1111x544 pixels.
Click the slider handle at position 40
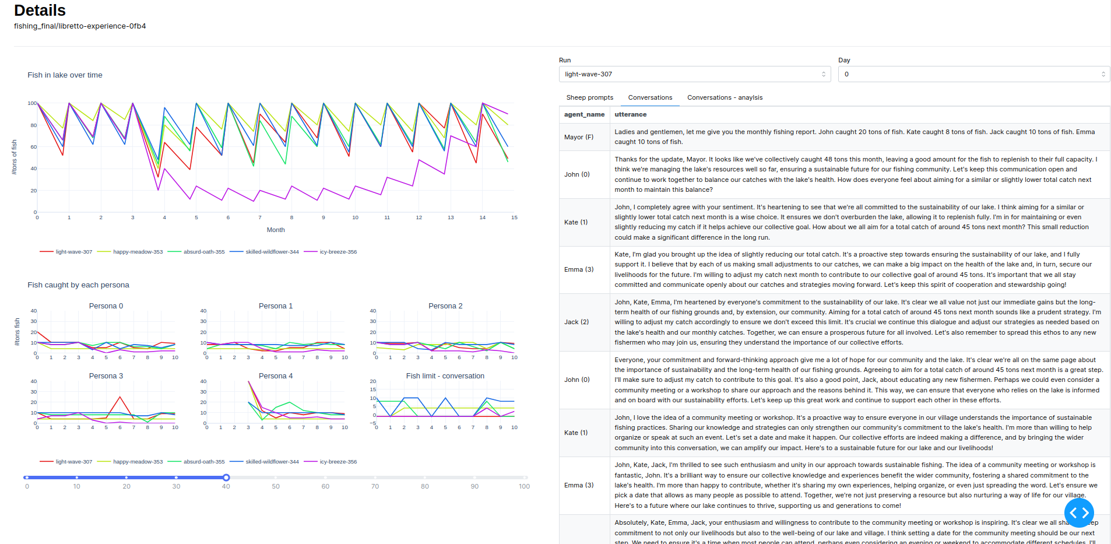226,478
